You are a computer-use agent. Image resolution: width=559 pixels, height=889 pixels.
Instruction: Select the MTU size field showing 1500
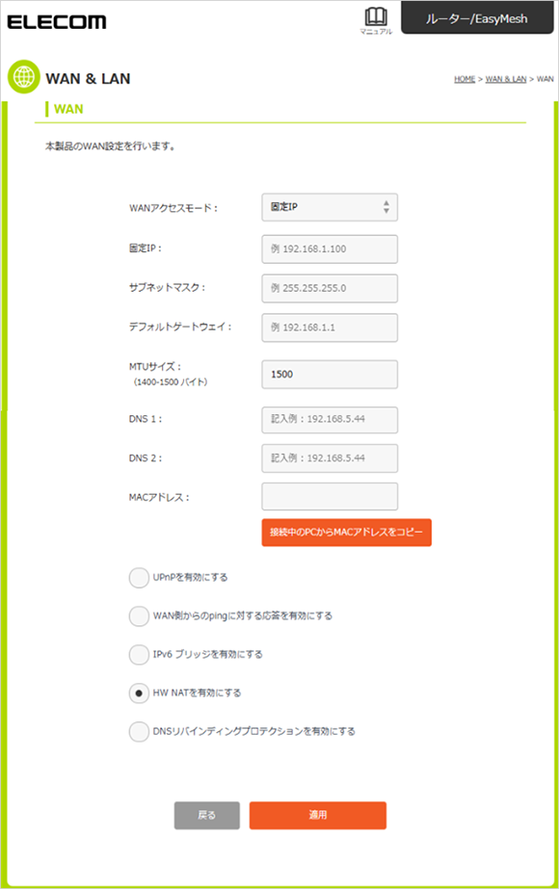click(330, 375)
